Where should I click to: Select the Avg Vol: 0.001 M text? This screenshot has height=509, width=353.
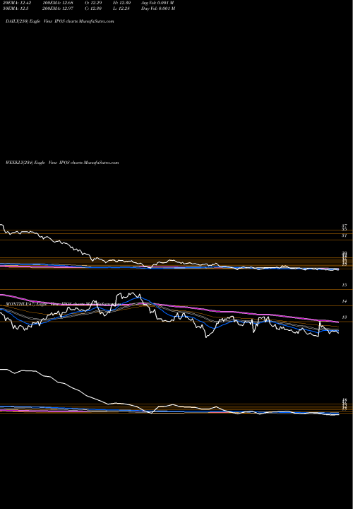coord(158,3)
